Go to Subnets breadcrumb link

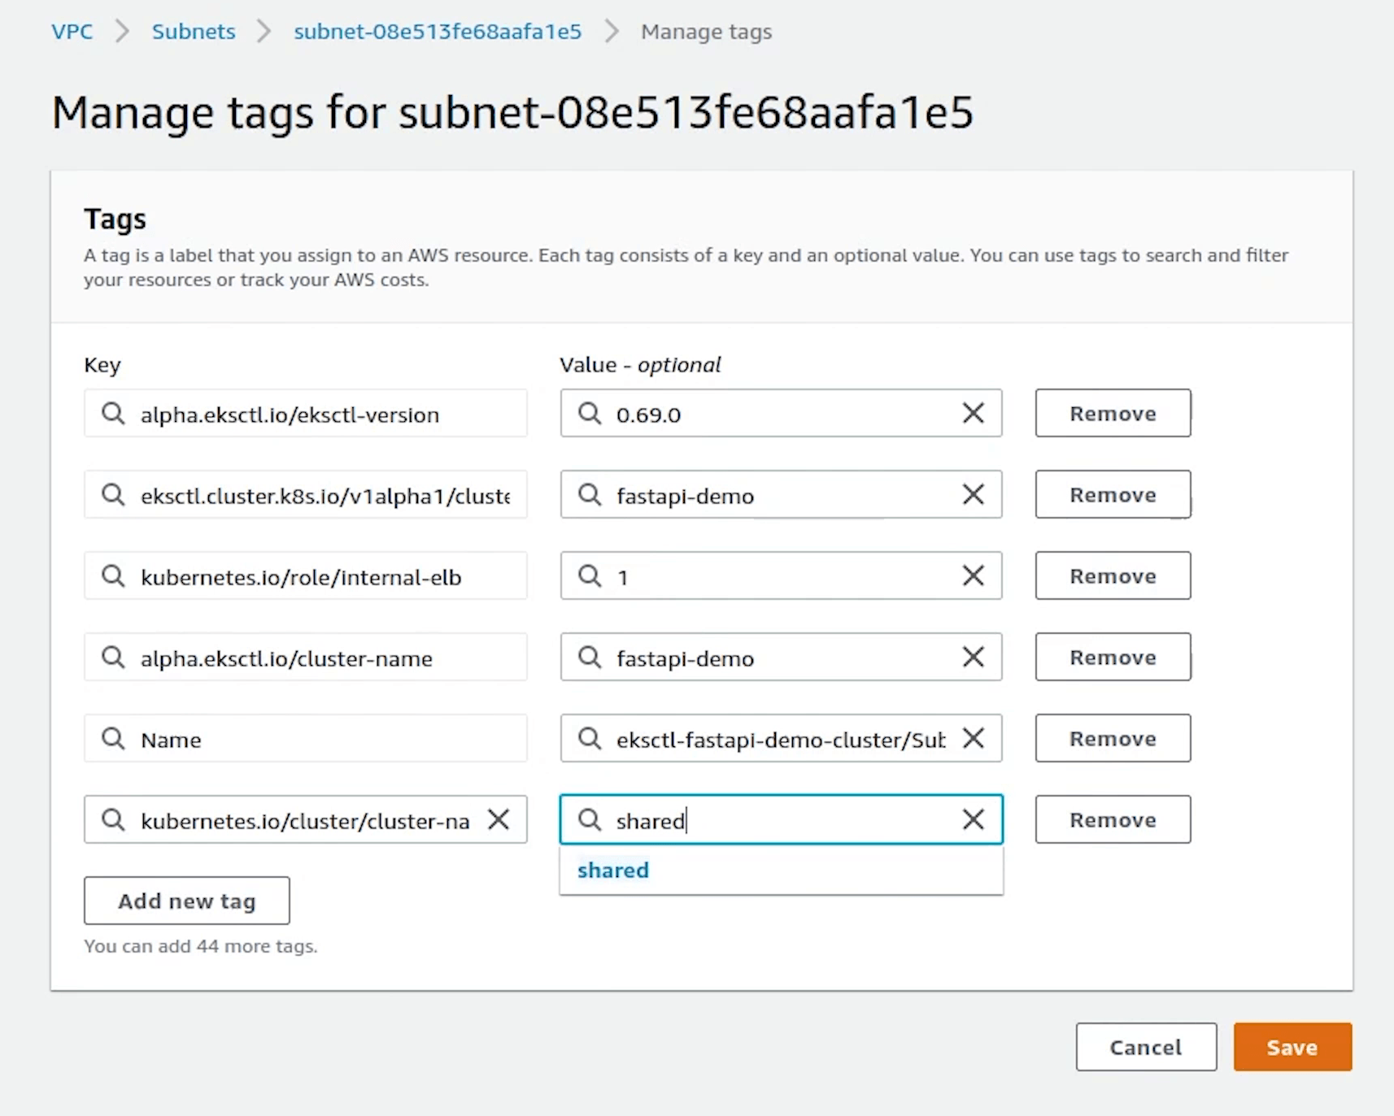194,32
